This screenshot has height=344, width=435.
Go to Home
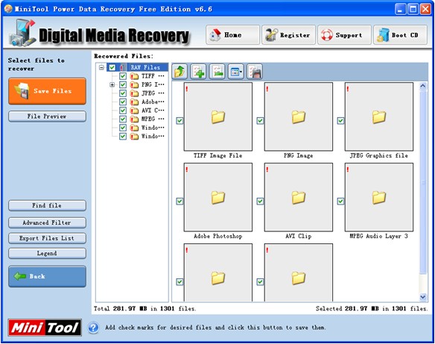(x=232, y=35)
